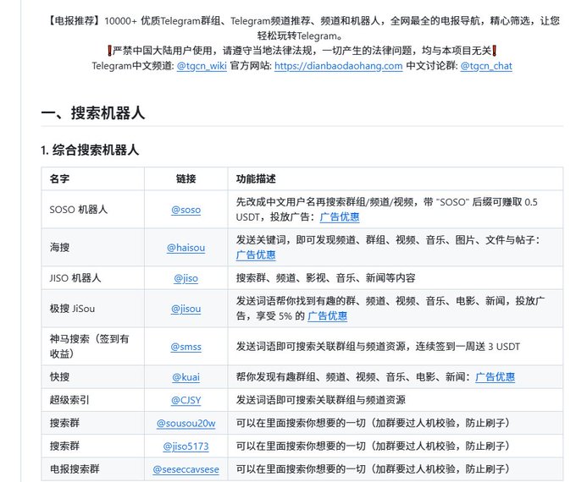Select the 1. 综合搜索机器人 subheading
Screen dimensions: 576x482
click(x=90, y=150)
